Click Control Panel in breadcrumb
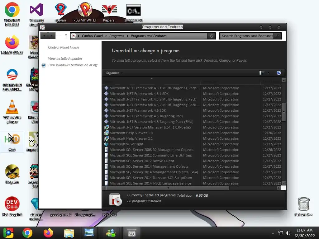The image size is (319, 239). [x=92, y=36]
